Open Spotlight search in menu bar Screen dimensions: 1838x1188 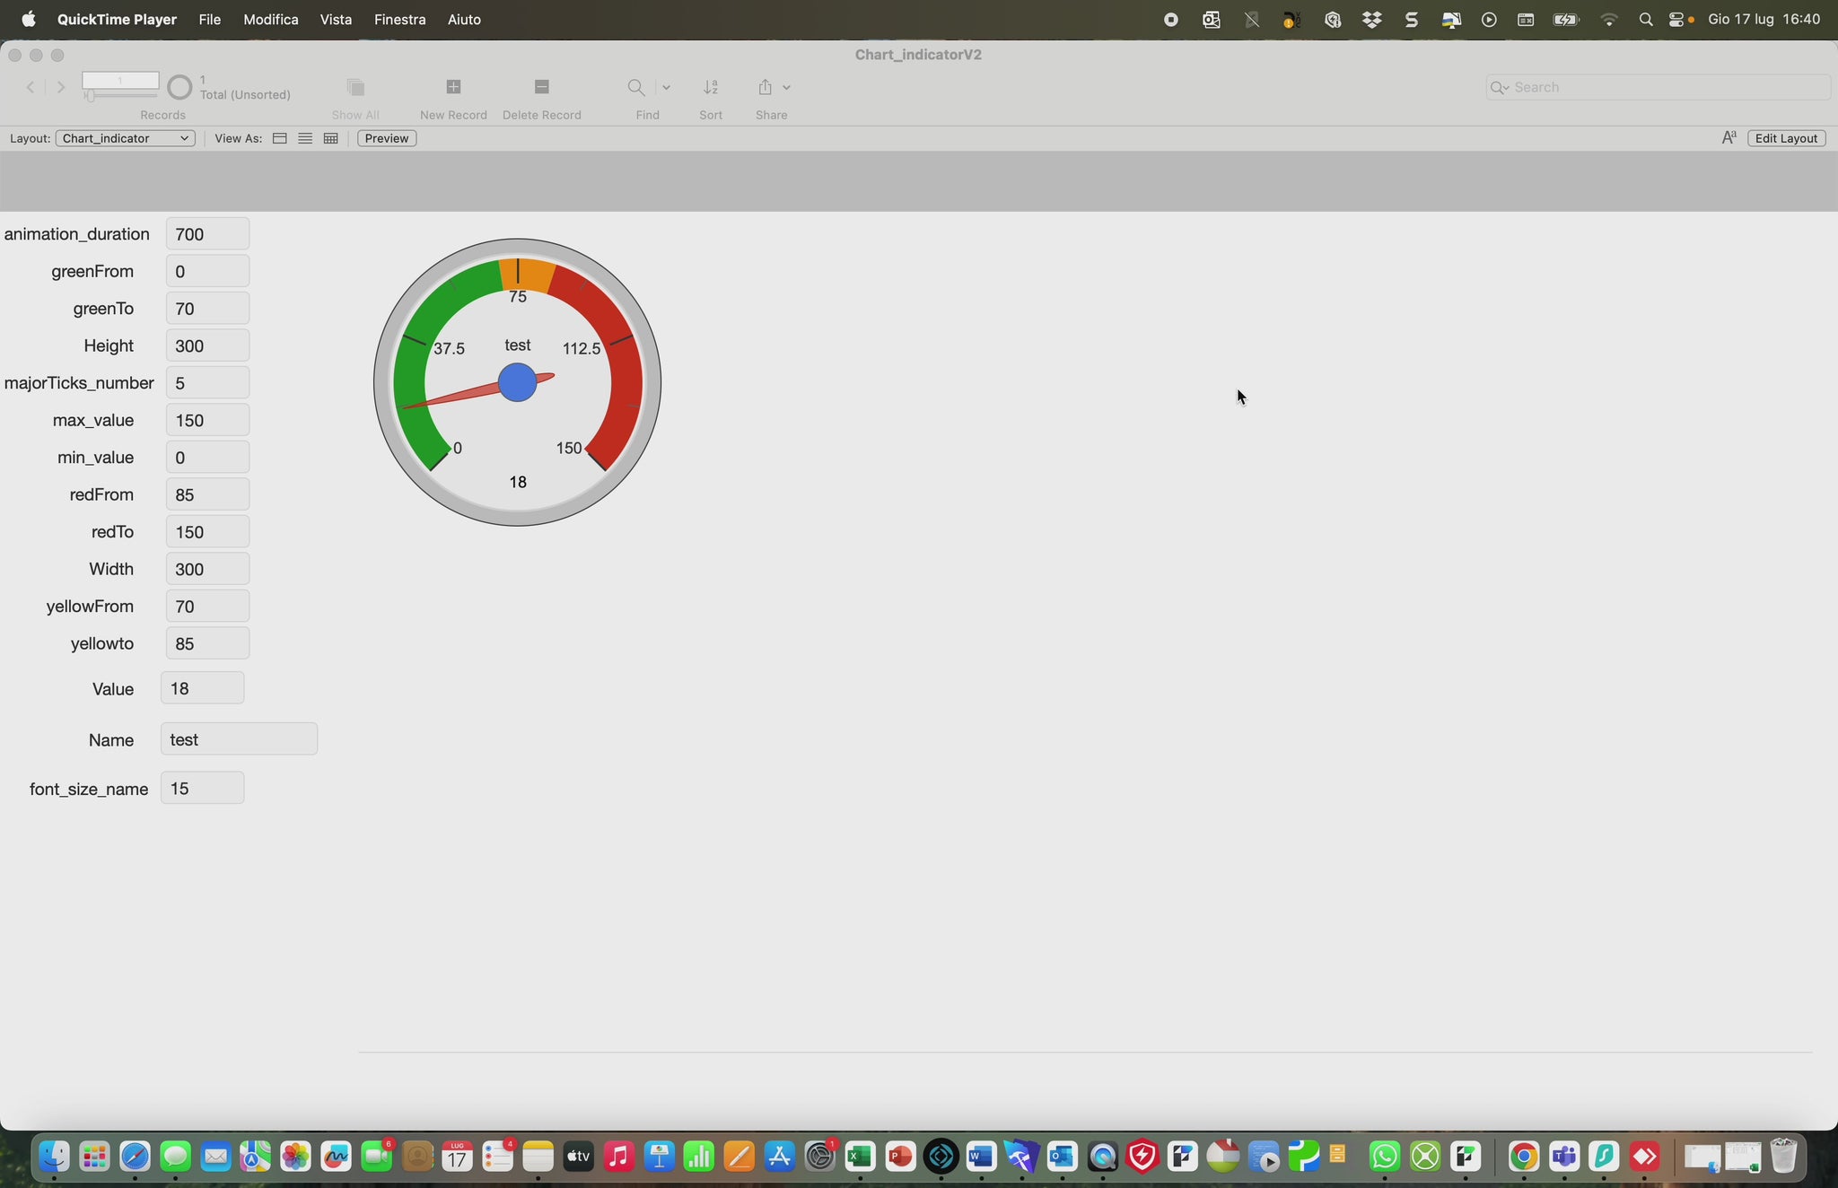[1645, 20]
